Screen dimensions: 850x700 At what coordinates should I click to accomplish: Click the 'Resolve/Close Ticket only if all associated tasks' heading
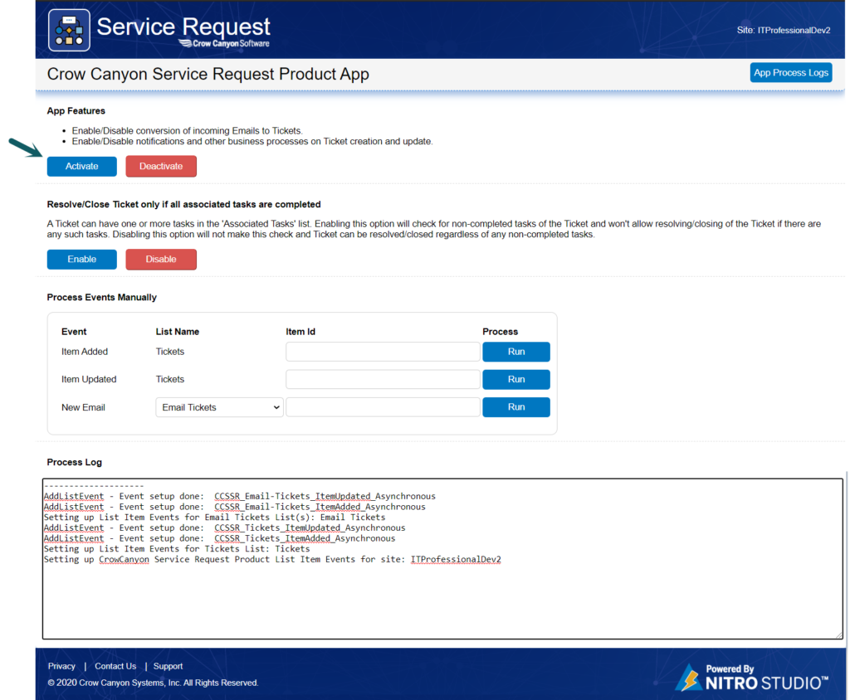coord(183,204)
